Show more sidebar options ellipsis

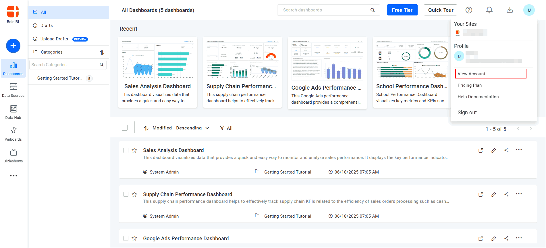click(x=13, y=176)
